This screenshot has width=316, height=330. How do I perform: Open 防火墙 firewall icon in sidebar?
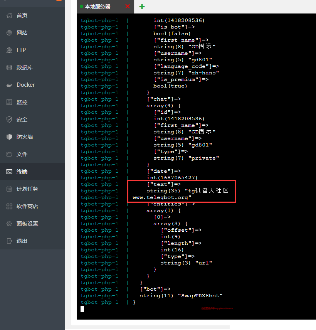pyautogui.click(x=9, y=137)
